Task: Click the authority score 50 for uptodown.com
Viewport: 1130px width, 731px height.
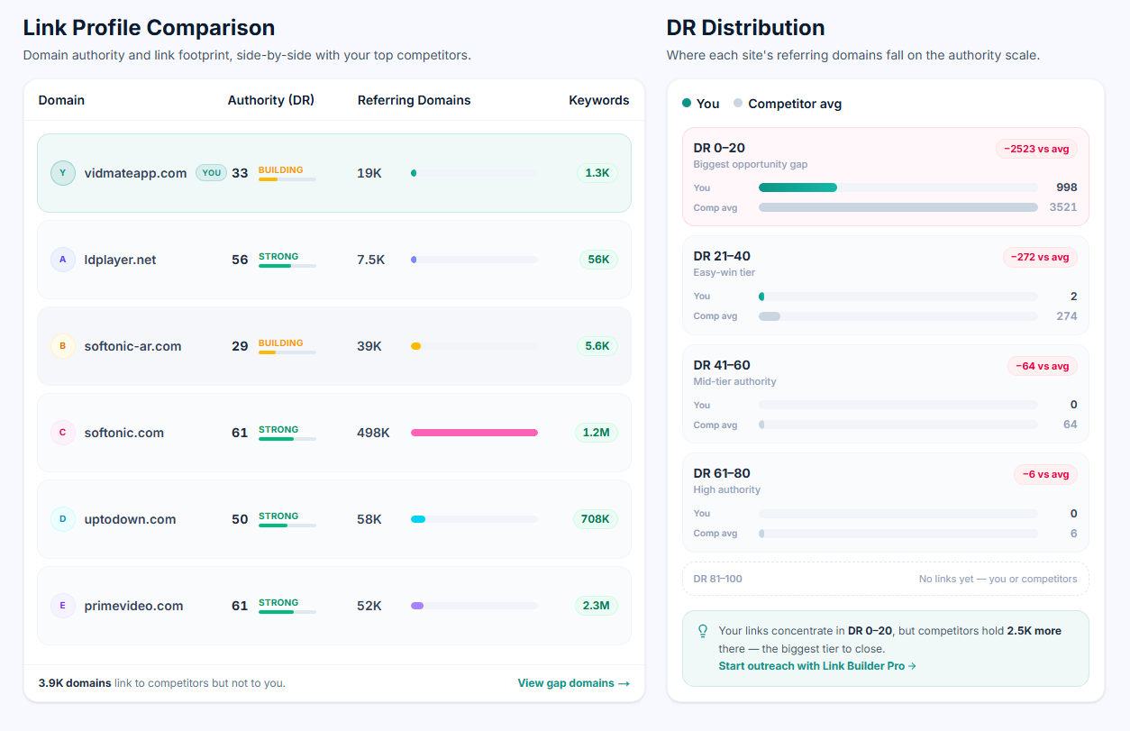Action: 240,519
